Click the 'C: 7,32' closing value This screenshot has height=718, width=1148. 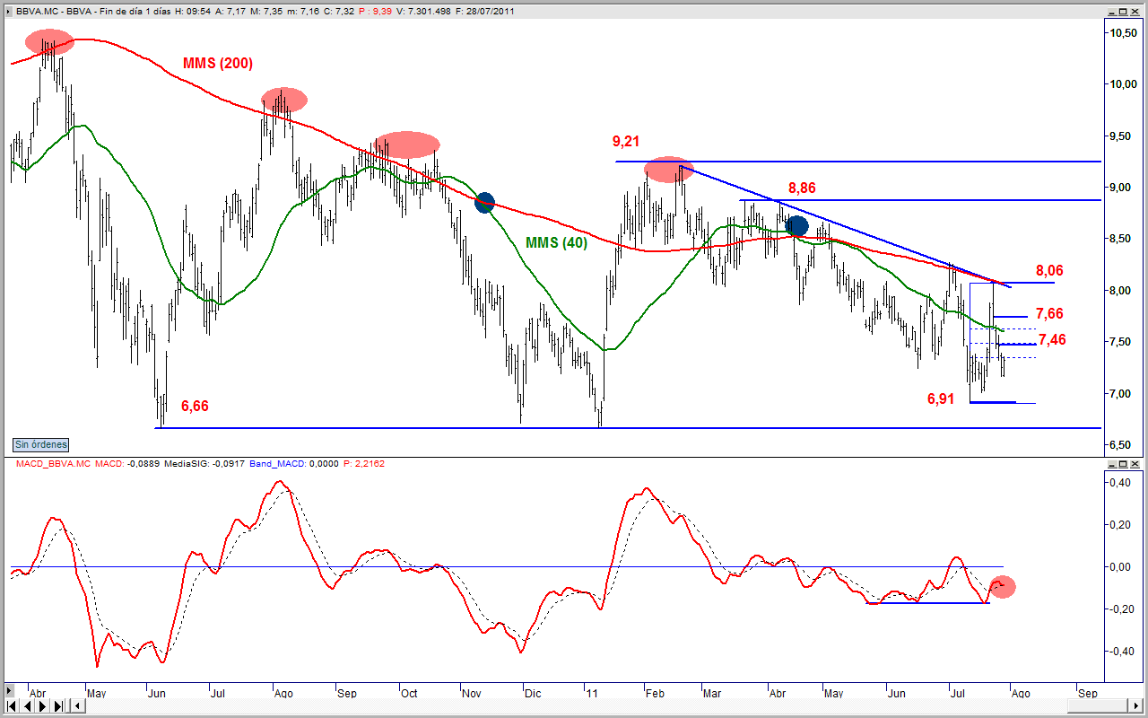pyautogui.click(x=340, y=12)
